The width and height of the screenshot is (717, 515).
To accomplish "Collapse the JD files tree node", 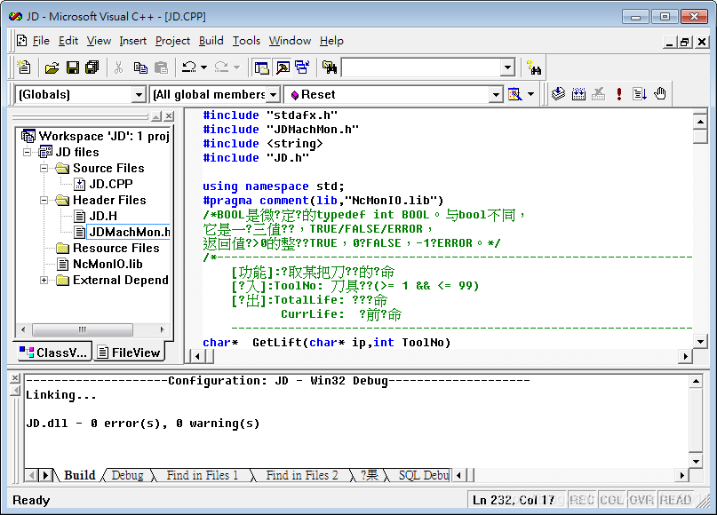I will (27, 152).
